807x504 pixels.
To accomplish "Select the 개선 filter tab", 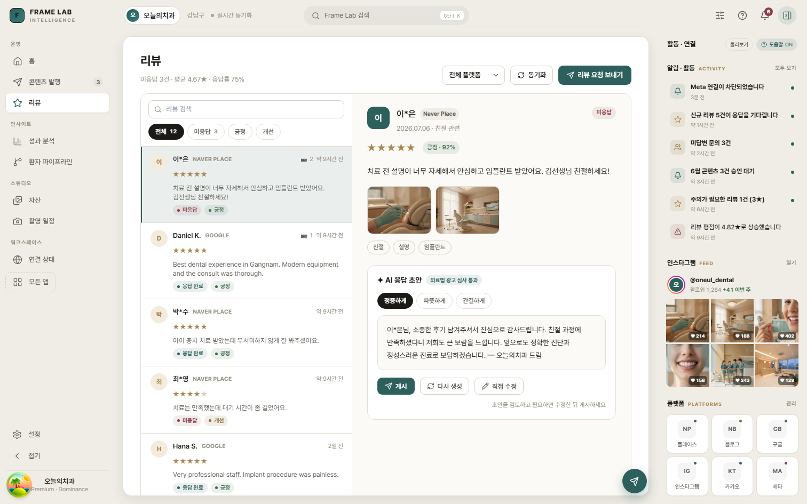I will [x=268, y=132].
